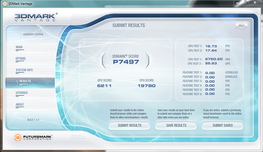Click the save to hard drive description
Screen dimensions: 263x152
(176, 114)
